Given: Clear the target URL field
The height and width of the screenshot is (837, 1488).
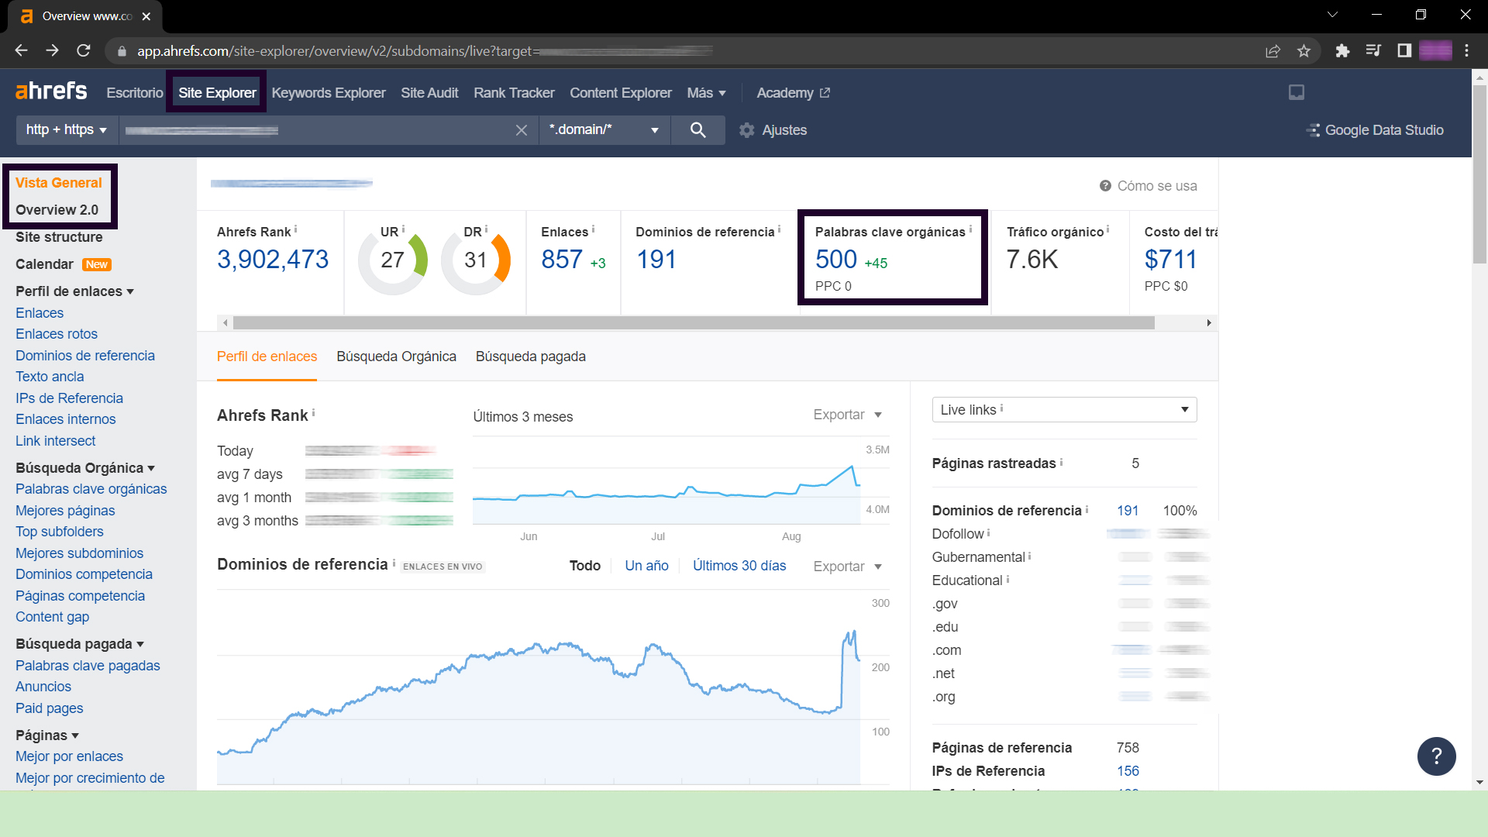Looking at the screenshot, I should coord(522,130).
